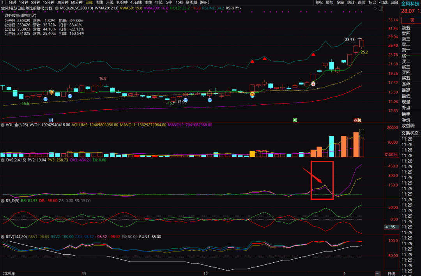Screen dimensions: 421x276
Task: Switch to 30分钟 chart period
Action: pyautogui.click(x=62, y=2)
